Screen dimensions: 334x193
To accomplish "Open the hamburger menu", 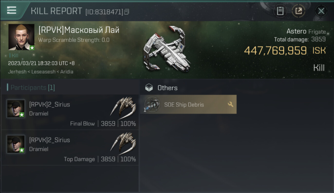I will (12, 10).
